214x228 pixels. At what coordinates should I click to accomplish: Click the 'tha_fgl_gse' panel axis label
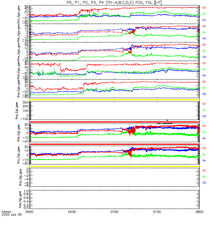click(17, 111)
